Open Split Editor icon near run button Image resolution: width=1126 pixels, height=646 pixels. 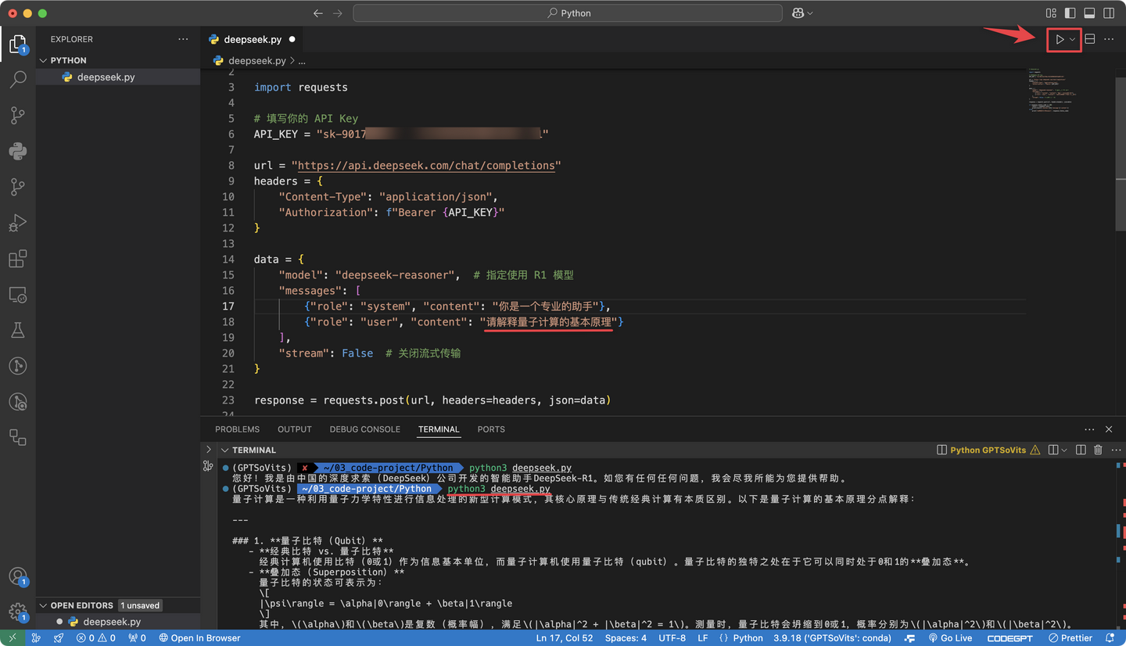1089,39
